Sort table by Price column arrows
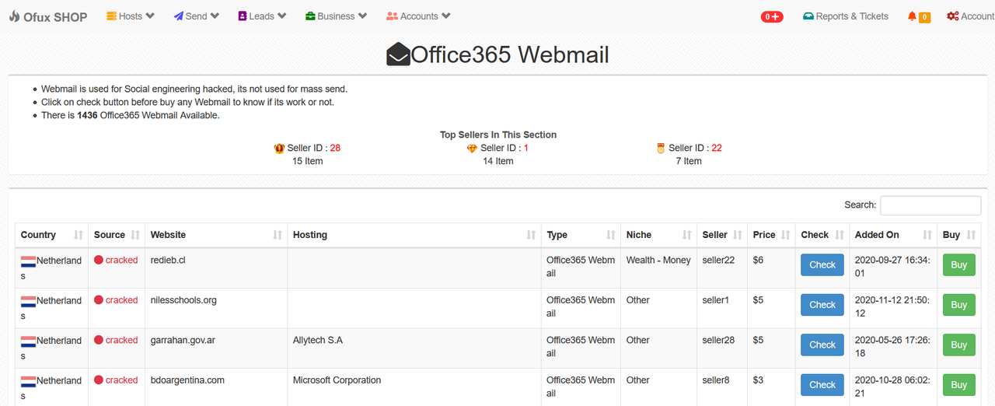Screen dimensions: 995x406 [x=786, y=235]
